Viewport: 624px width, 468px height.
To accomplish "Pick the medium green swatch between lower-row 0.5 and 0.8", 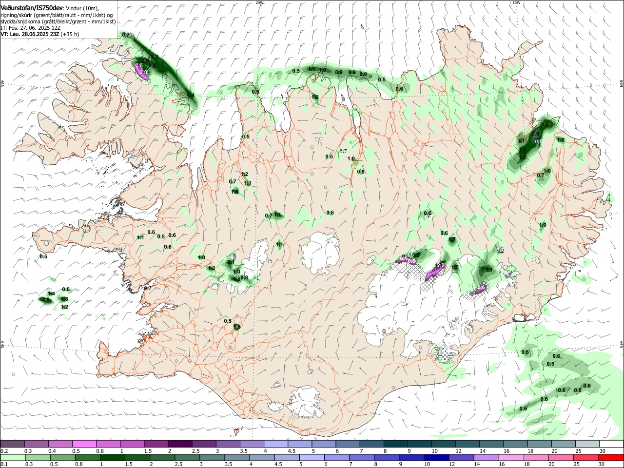I will pyautogui.click(x=63, y=458).
